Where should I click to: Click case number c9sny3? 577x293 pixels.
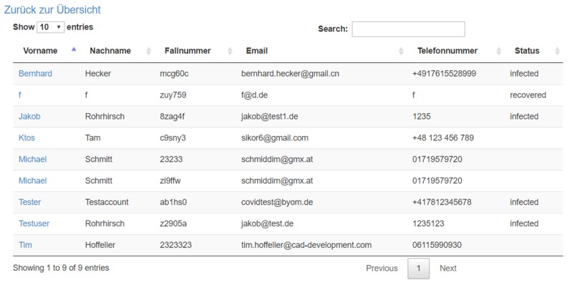point(173,138)
